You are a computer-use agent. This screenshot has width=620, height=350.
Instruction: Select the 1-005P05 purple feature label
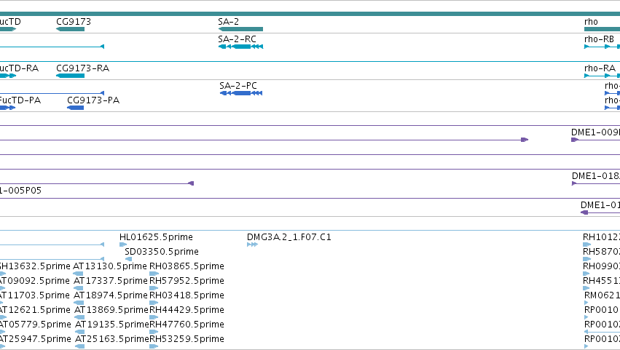point(20,191)
